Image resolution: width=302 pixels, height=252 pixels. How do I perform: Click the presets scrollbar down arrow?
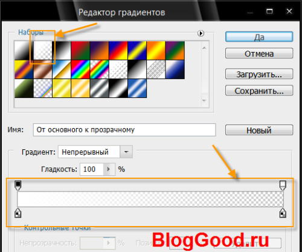coord(204,100)
